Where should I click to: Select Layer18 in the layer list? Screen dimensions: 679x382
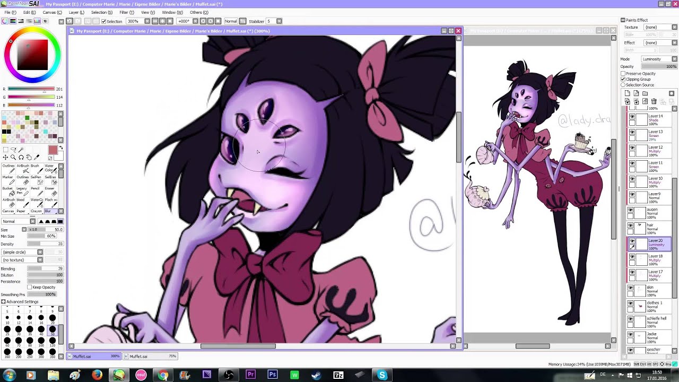pos(650,259)
